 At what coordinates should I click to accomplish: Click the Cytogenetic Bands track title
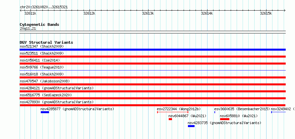[x=39, y=24]
